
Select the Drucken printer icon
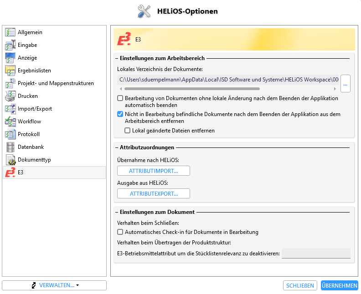(x=10, y=96)
